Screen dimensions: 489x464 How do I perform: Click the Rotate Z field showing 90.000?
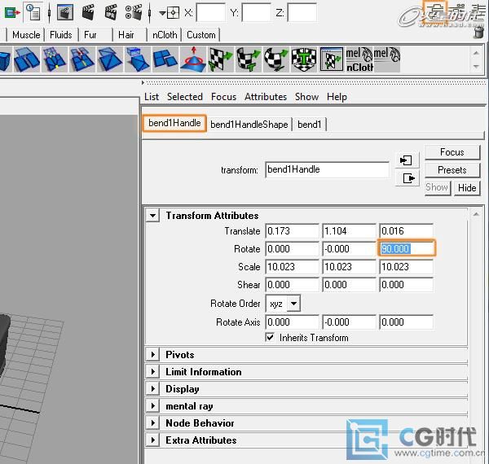pos(407,248)
